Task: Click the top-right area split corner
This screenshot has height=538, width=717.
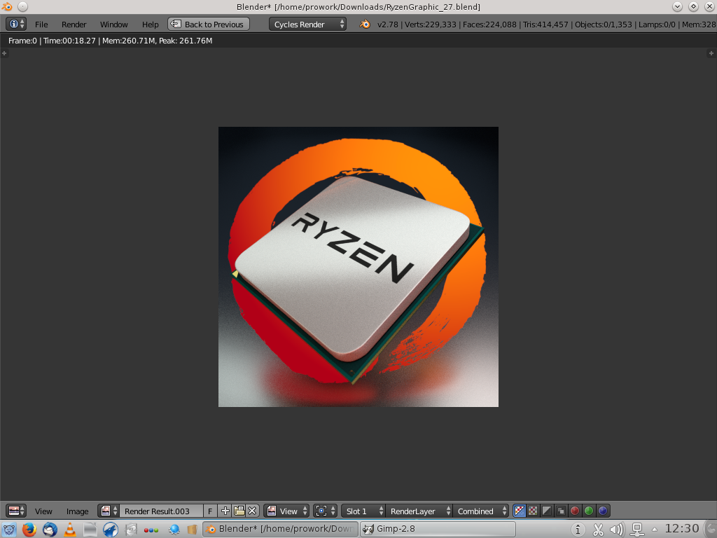Action: pos(711,53)
